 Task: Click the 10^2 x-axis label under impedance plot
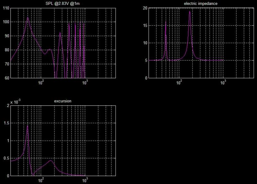coord(179,83)
